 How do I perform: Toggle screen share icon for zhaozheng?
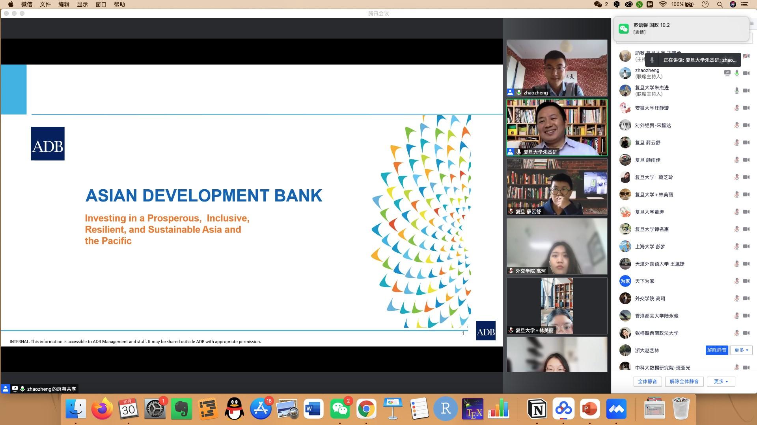pos(727,73)
